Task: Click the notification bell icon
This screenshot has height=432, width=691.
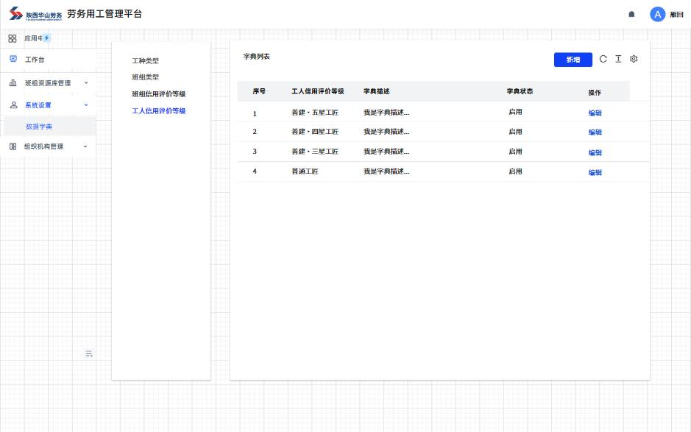Action: coord(631,15)
